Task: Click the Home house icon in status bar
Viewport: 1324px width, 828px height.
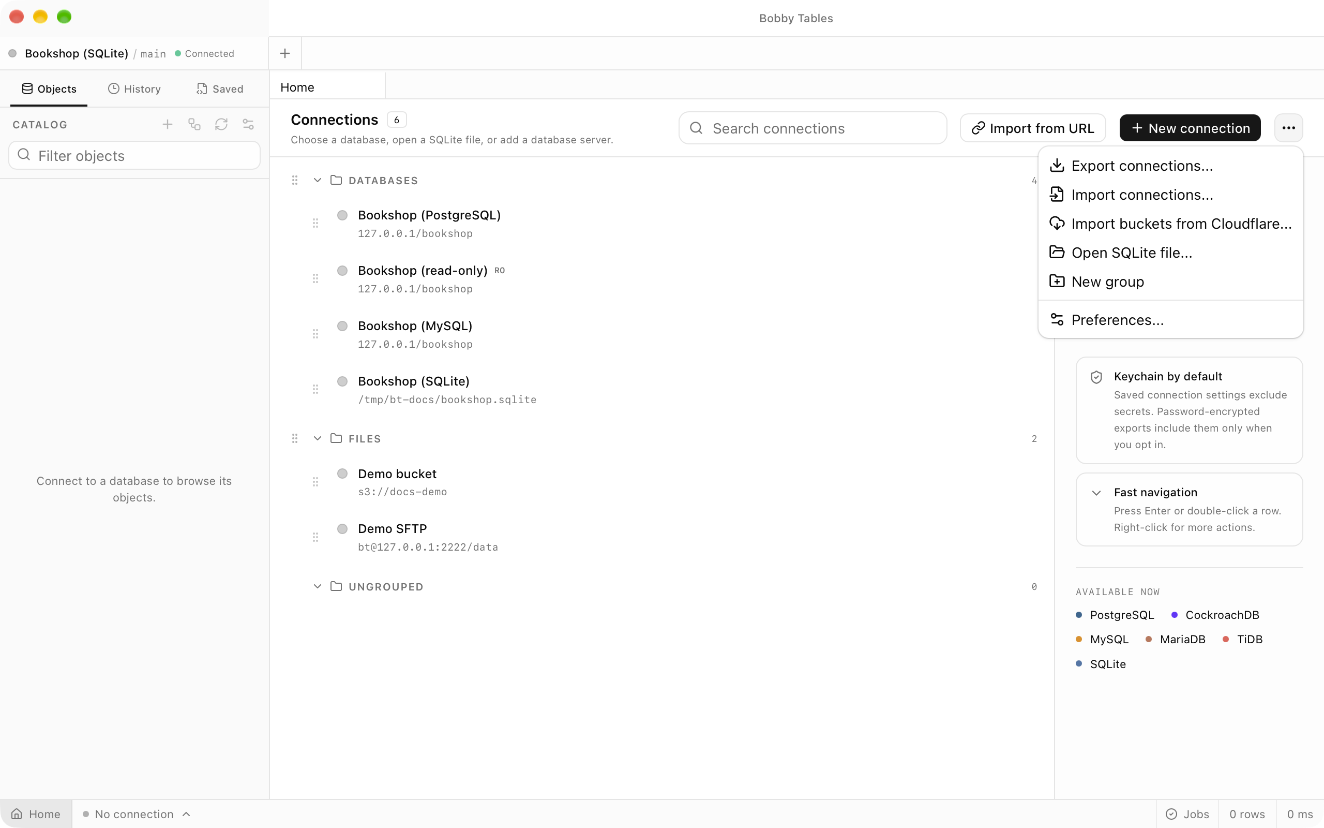Action: click(17, 814)
